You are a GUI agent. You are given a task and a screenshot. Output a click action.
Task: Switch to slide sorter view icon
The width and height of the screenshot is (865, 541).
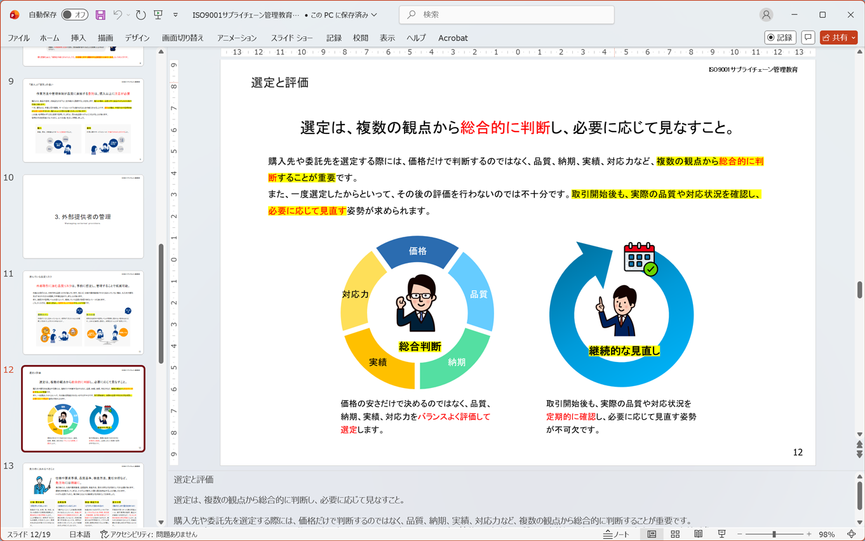[x=676, y=534]
